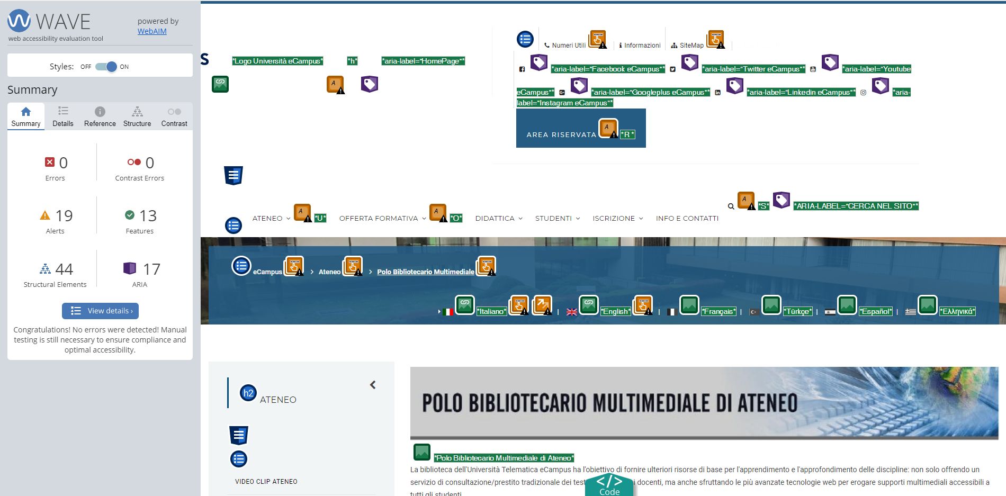Image resolution: width=1006 pixels, height=496 pixels.
Task: Expand the OFFERTA FORMATIVA menu
Action: [x=382, y=218]
